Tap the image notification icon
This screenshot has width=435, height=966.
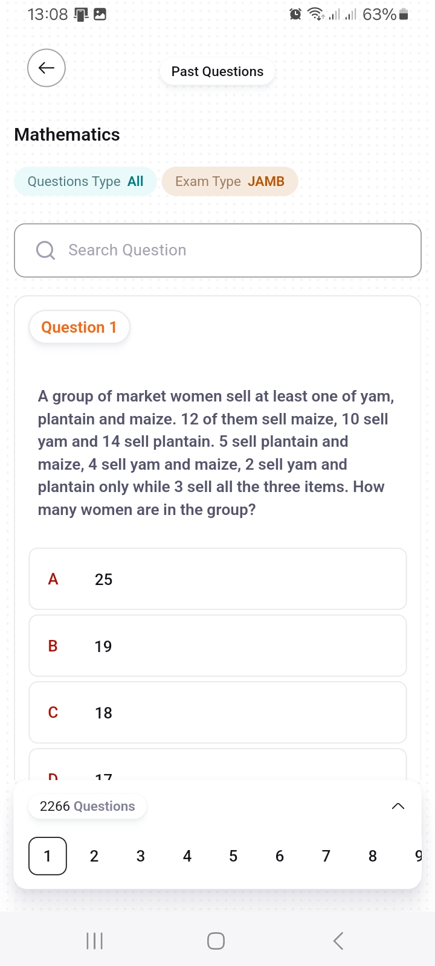point(100,14)
